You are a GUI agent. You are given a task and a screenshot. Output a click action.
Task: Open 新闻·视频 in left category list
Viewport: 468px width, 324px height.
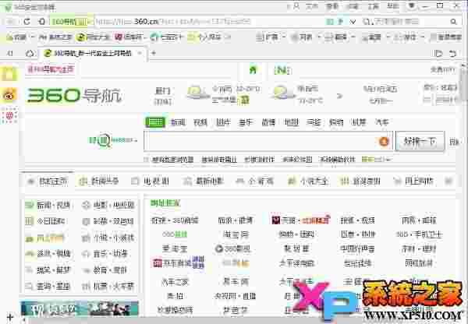pos(48,205)
